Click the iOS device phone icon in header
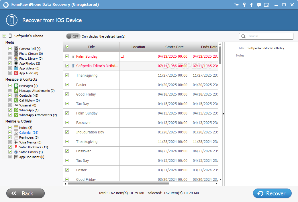The height and width of the screenshot is (202, 298). point(12,20)
